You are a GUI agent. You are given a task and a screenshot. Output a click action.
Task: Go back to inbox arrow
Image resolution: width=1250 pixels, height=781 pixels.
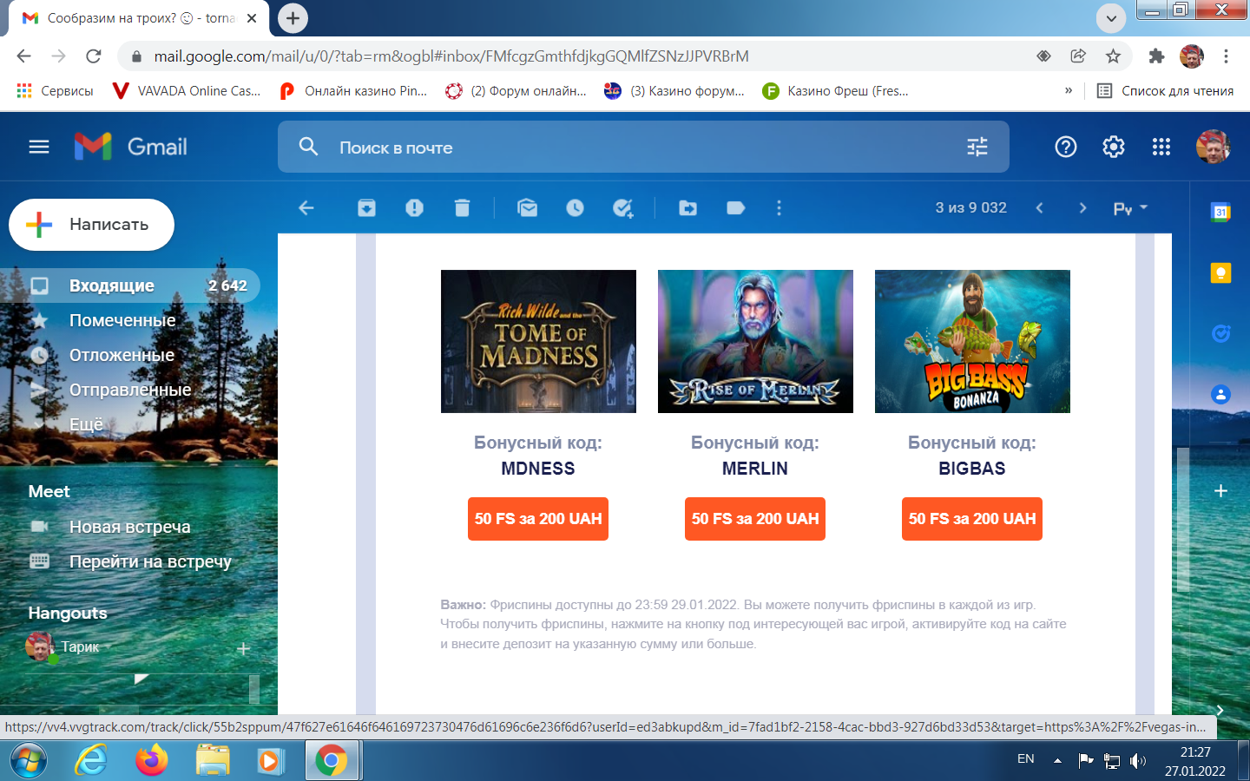306,207
